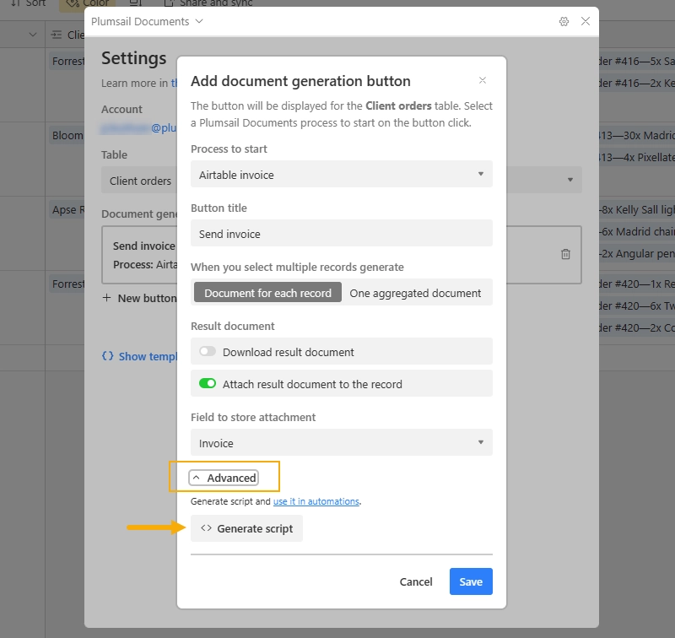Viewport: 675px width, 638px height.
Task: Click the Sort toolbar option
Action: point(29,3)
